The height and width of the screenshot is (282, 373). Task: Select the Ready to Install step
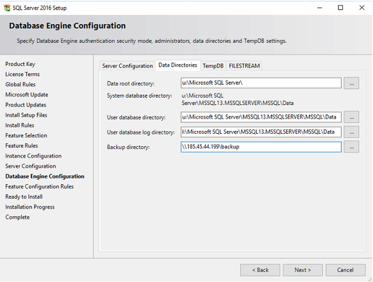[x=24, y=197]
